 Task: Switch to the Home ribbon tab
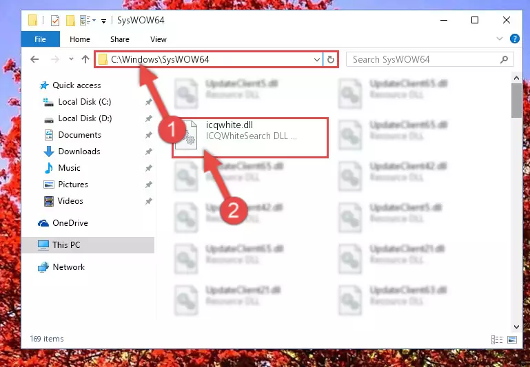click(80, 39)
